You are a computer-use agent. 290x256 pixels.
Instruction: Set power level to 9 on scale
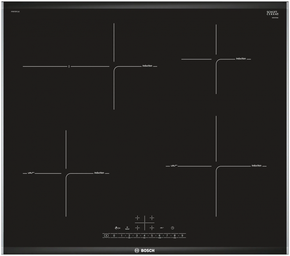182,236
